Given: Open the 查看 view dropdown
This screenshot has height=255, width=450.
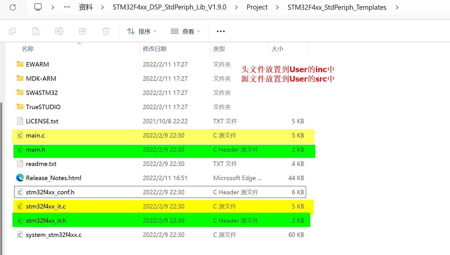Looking at the screenshot, I should click(x=186, y=31).
